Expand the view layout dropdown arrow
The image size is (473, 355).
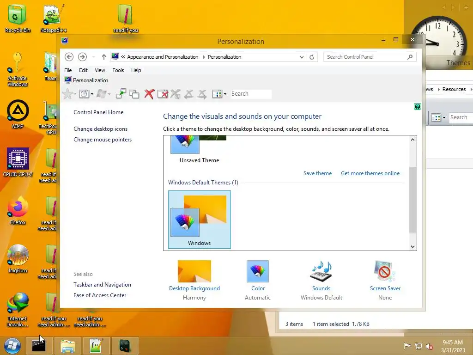(225, 94)
